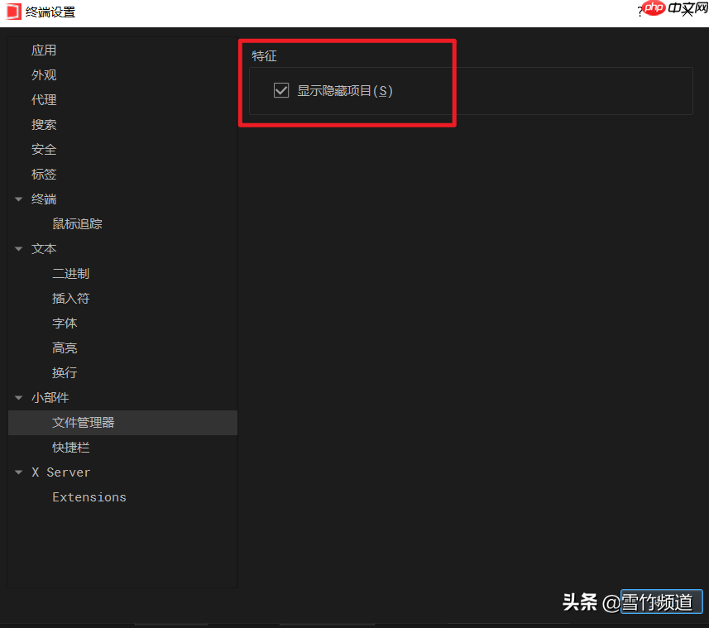Open the 应用 settings category
This screenshot has height=628, width=709.
point(44,50)
